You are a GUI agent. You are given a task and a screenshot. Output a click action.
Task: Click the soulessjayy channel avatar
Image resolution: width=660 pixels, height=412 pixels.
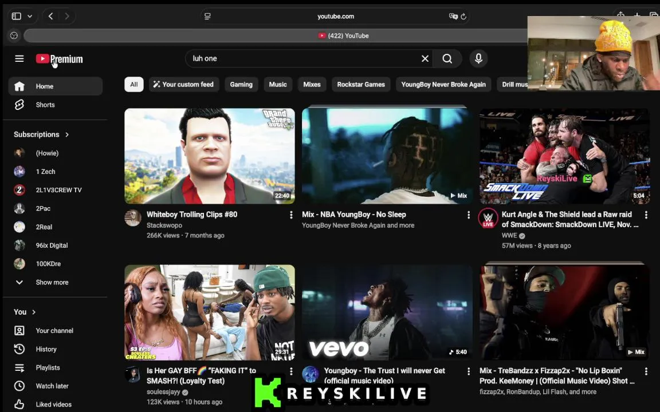tap(133, 374)
